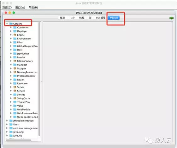Click the StringCache bean icon
177x148 pixels.
tap(15, 98)
